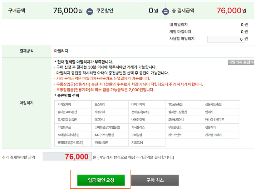This screenshot has height=193, width=256.
Task: Open the 마일리지 충전 link
Action: [x=241, y=62]
